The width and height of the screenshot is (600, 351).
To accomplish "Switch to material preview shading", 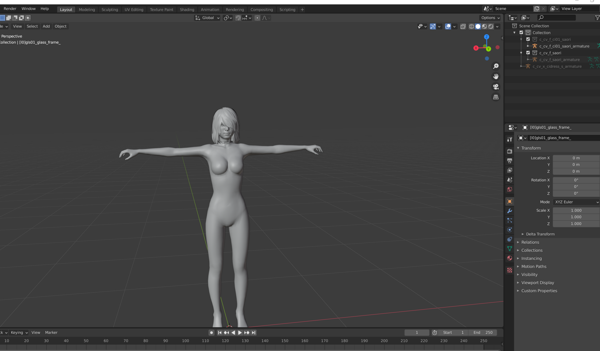I will point(484,27).
